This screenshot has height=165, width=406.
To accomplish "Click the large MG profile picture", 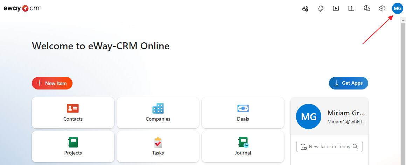I will [309, 116].
